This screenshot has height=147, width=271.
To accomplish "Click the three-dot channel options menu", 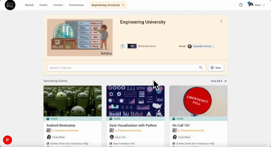I will pyautogui.click(x=221, y=21).
